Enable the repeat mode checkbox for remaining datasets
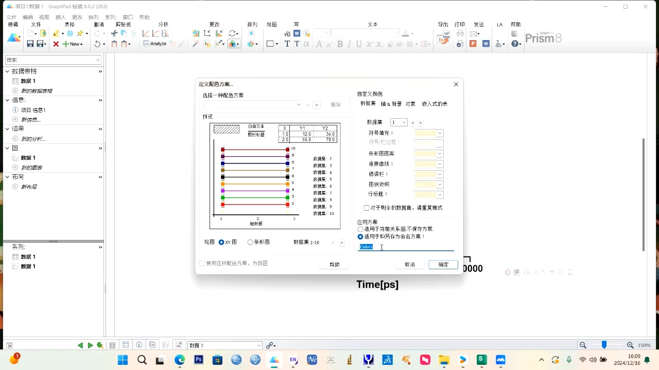 366,208
